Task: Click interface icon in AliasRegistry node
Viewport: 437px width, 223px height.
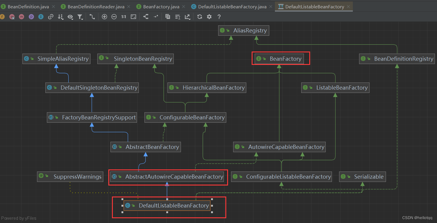Action: (x=222, y=30)
